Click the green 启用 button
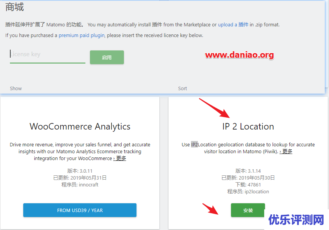This screenshot has height=230, width=329. pos(107,57)
